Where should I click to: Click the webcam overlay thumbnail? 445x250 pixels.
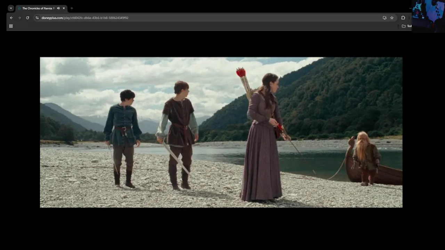coord(428,16)
